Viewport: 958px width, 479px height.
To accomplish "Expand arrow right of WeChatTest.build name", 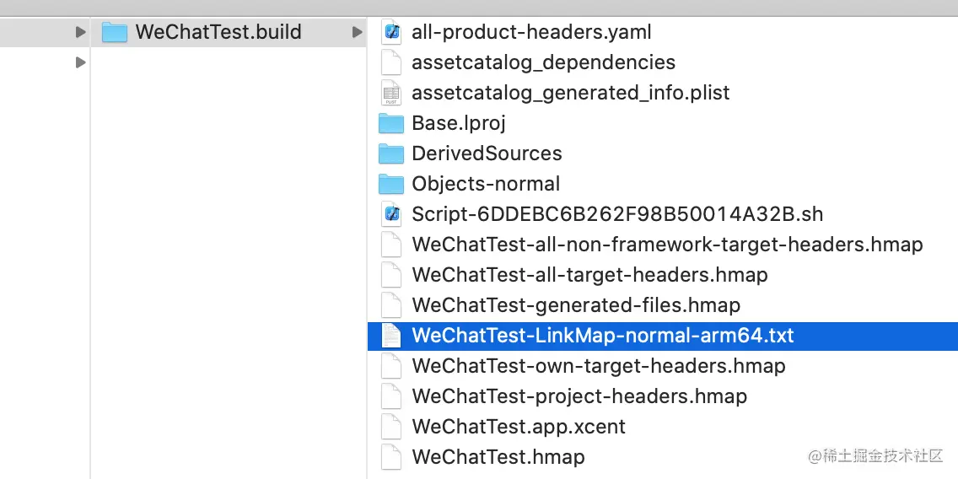I will (x=358, y=32).
